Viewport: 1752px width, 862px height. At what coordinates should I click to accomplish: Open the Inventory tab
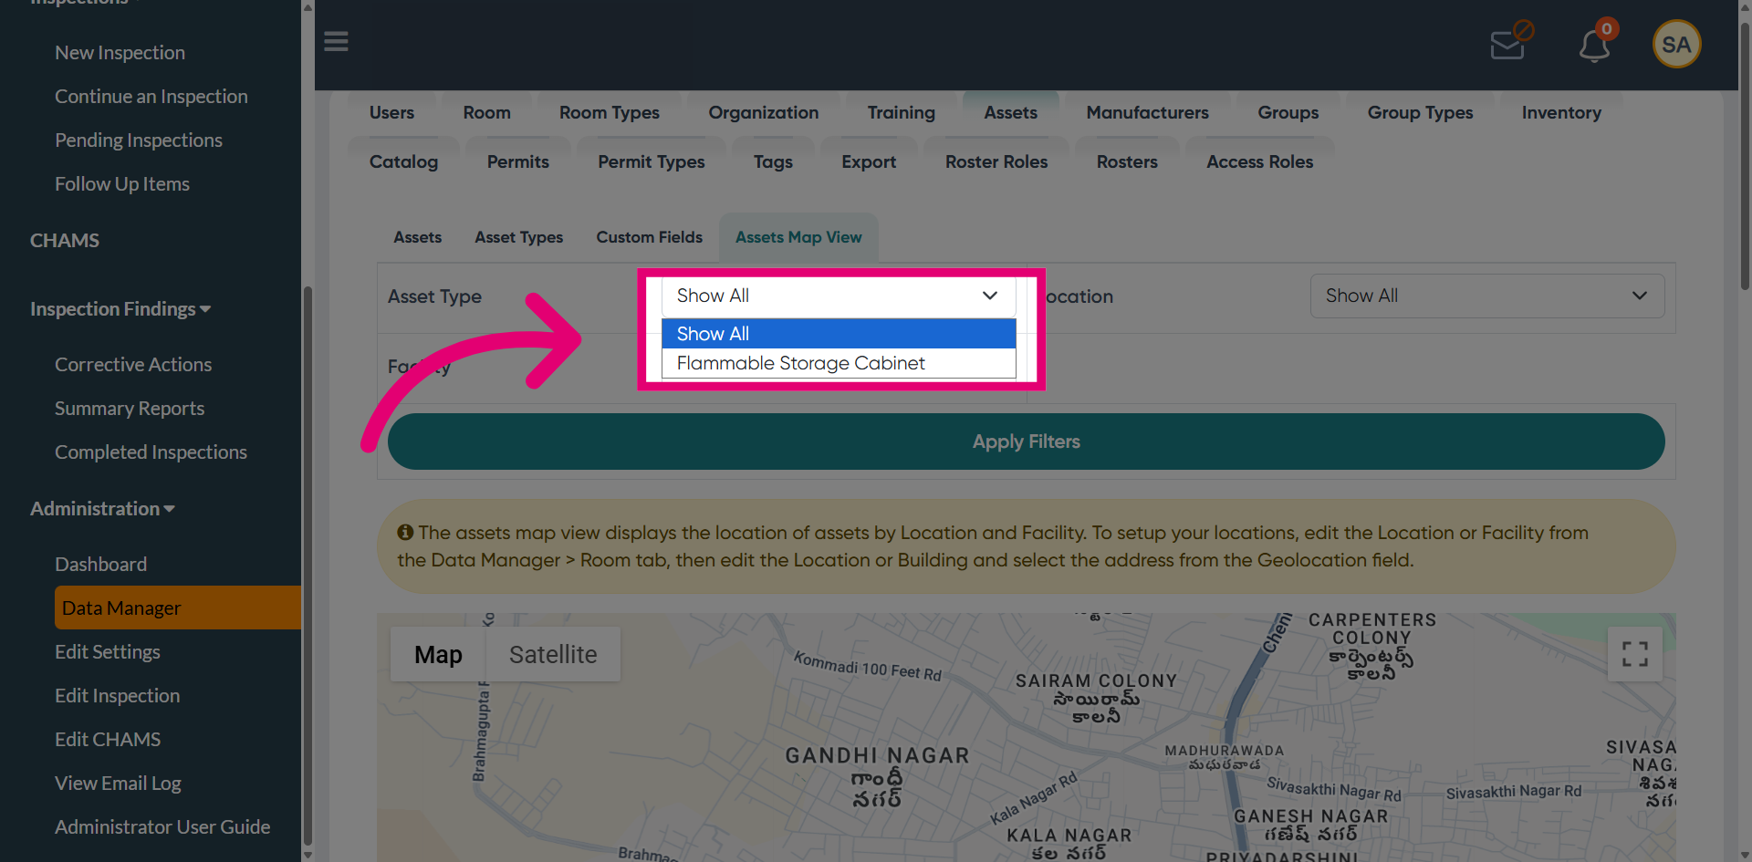(1561, 112)
